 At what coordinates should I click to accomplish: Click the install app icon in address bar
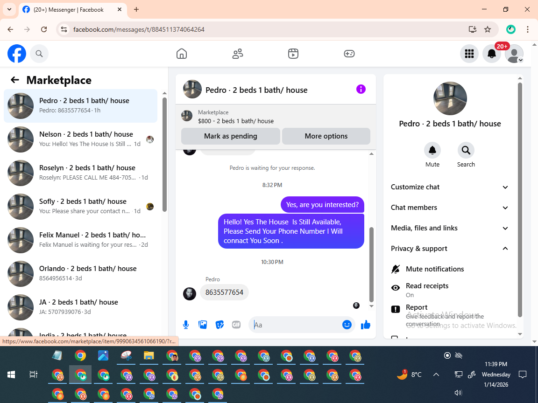[473, 29]
